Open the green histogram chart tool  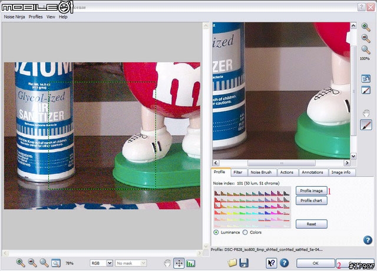pos(191,263)
